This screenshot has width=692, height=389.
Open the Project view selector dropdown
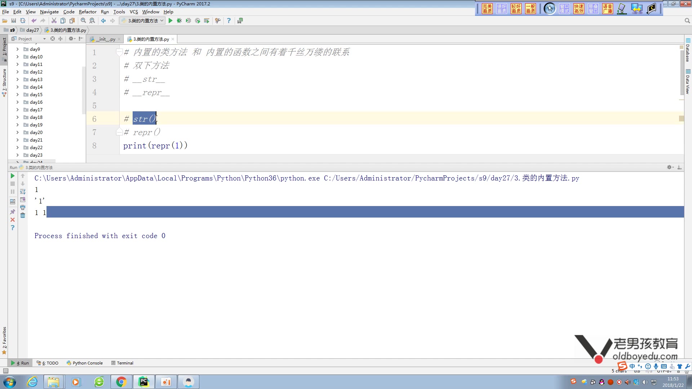click(x=44, y=39)
